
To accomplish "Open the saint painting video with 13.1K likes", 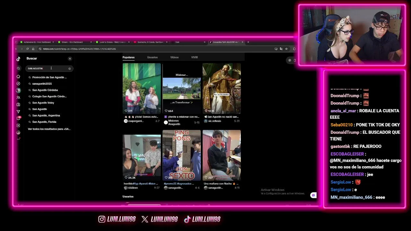I will pos(222,89).
